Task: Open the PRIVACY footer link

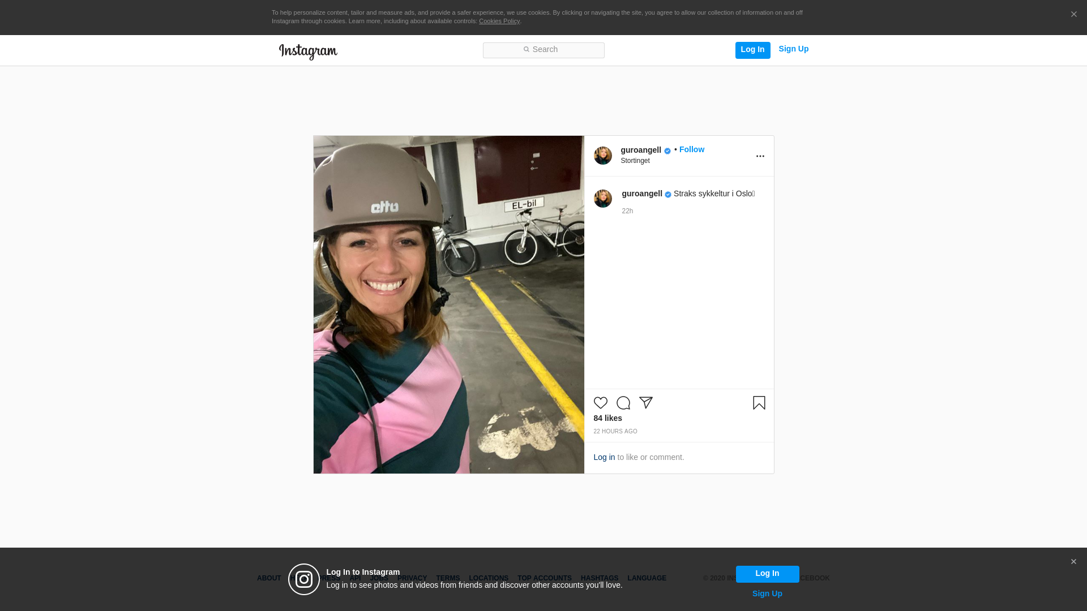Action: tap(412, 578)
